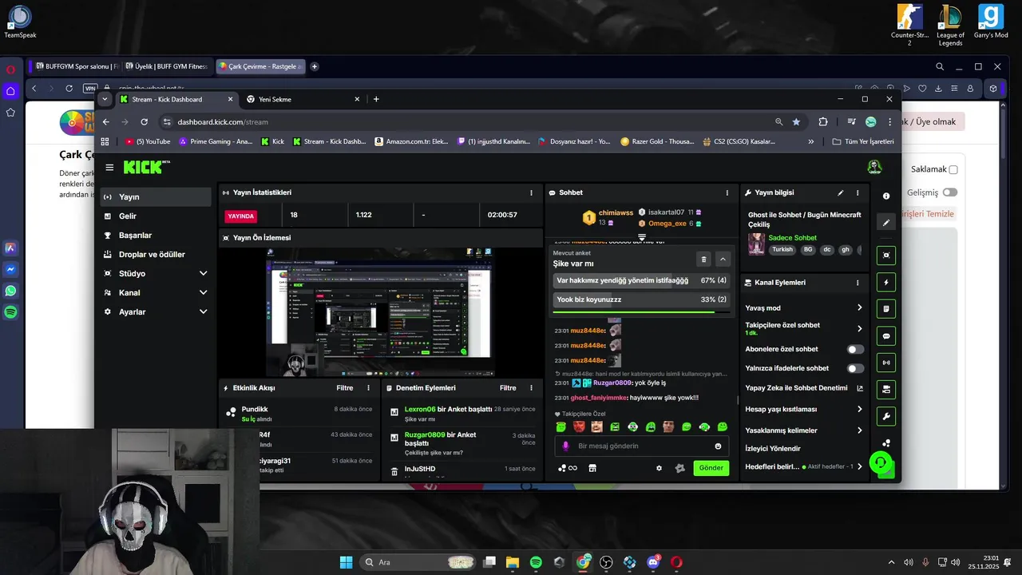Open Denetim Eylemleri three-dot menu

click(531, 388)
